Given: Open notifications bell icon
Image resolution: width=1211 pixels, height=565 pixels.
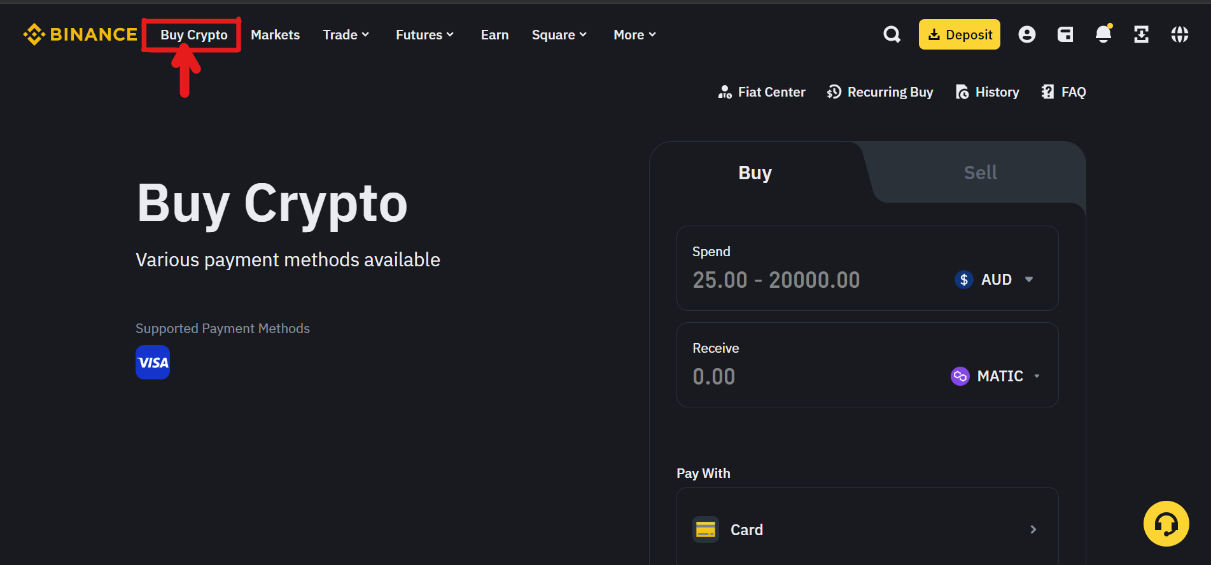Looking at the screenshot, I should click(1103, 34).
